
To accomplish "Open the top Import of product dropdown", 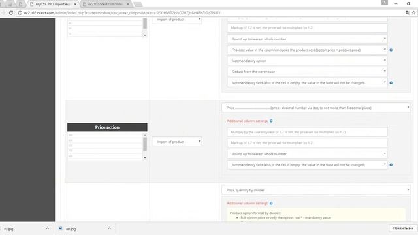I will coord(176,20).
